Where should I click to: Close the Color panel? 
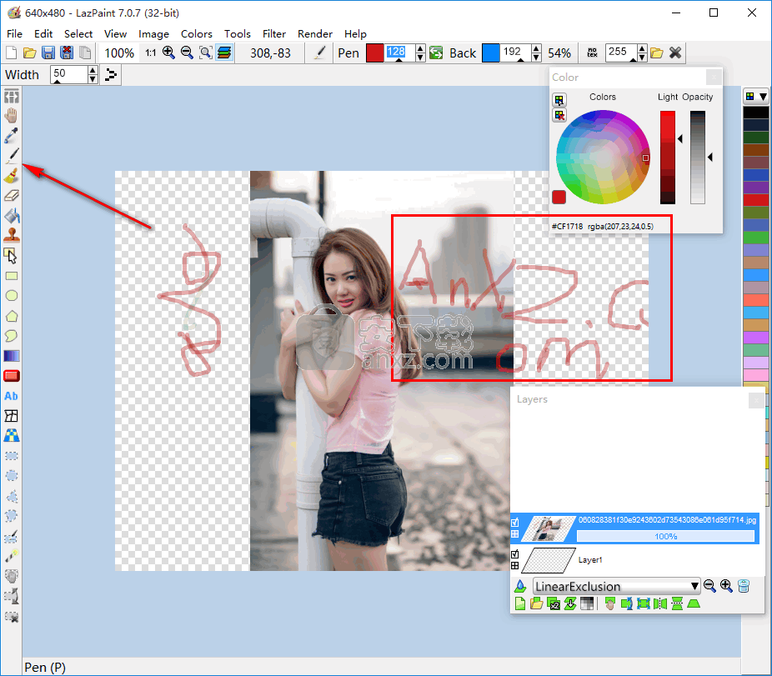tap(714, 78)
